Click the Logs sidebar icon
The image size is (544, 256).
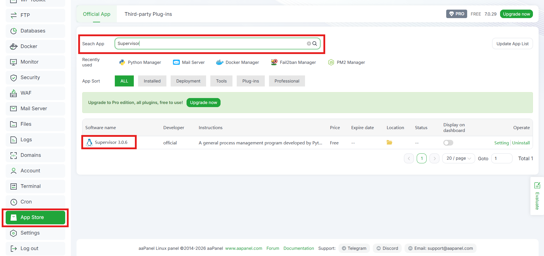(14, 140)
